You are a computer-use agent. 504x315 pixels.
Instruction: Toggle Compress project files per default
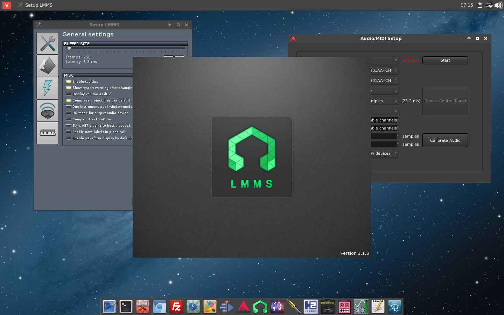(69, 100)
